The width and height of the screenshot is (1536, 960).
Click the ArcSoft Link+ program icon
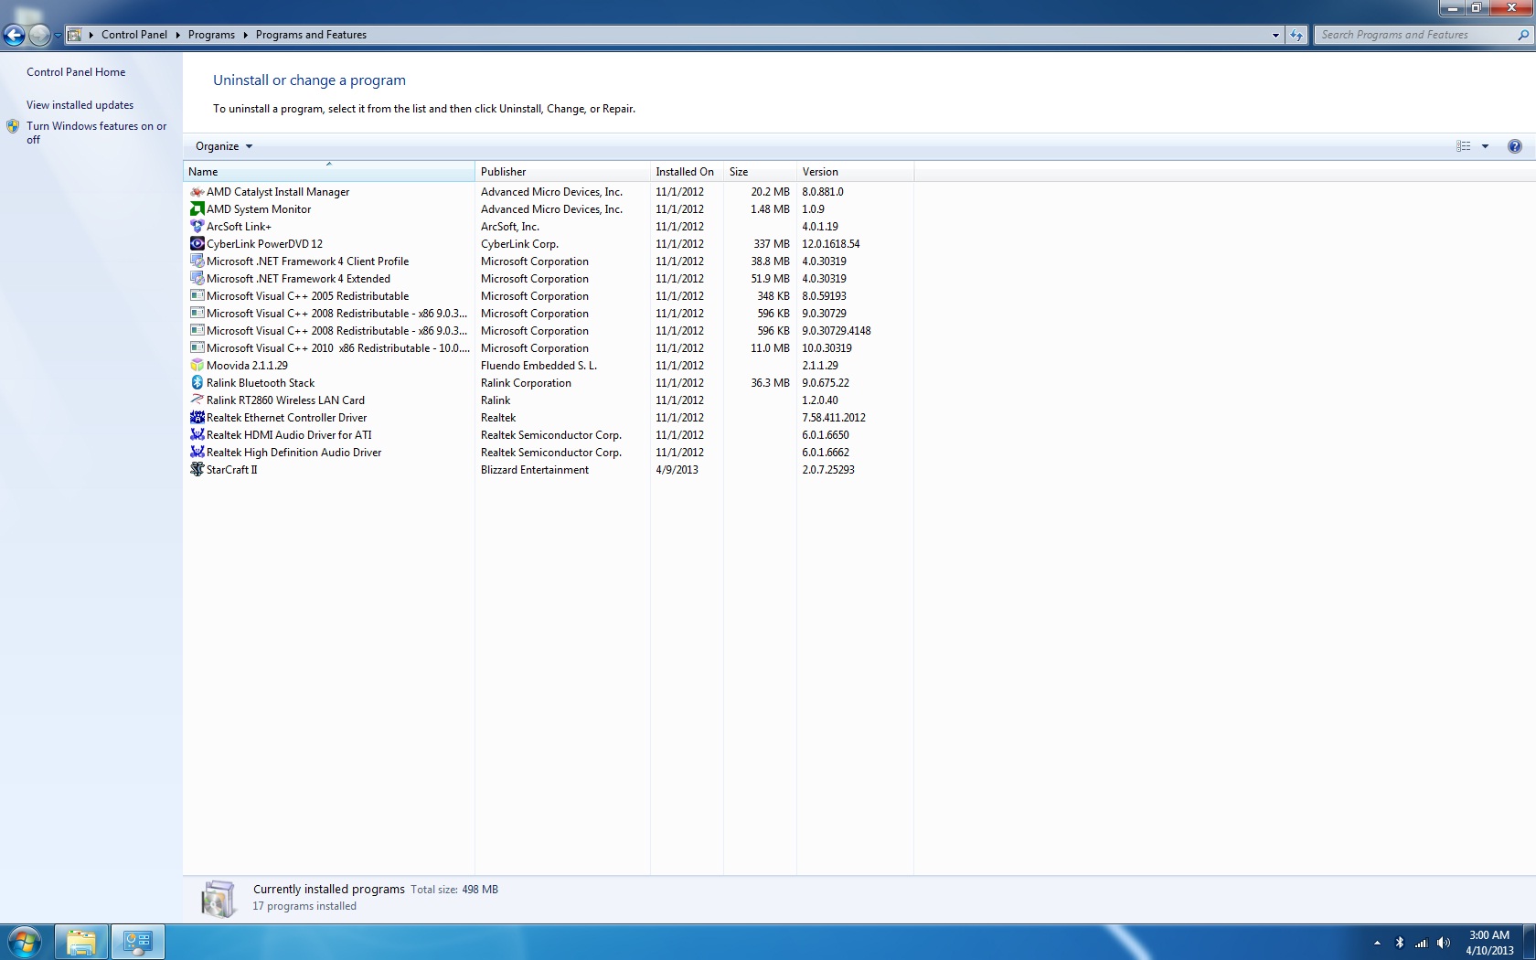point(197,227)
